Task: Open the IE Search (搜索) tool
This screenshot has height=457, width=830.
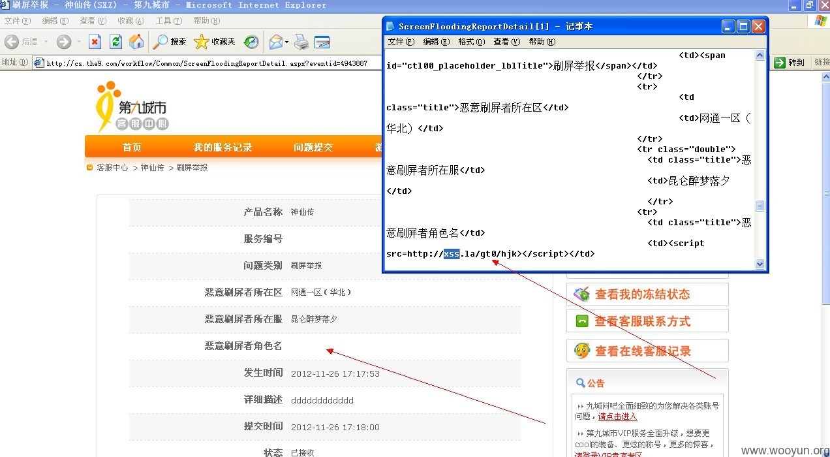Action: pyautogui.click(x=170, y=42)
